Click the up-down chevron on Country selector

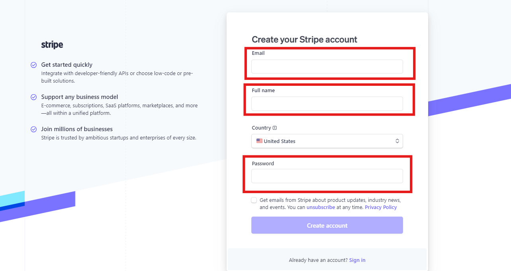(x=397, y=141)
